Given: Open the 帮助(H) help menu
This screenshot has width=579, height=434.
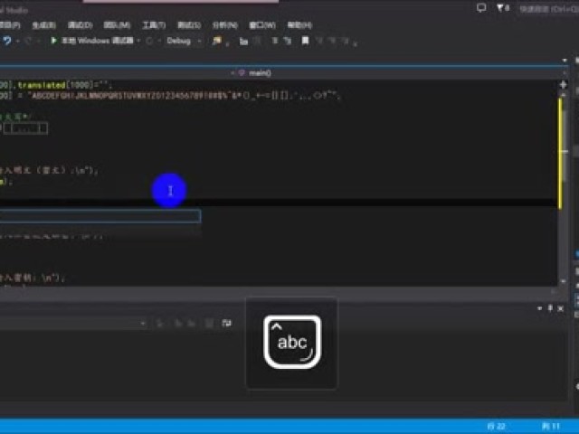Looking at the screenshot, I should point(299,25).
